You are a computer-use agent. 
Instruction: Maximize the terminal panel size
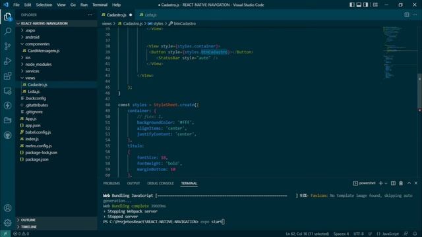(x=409, y=183)
